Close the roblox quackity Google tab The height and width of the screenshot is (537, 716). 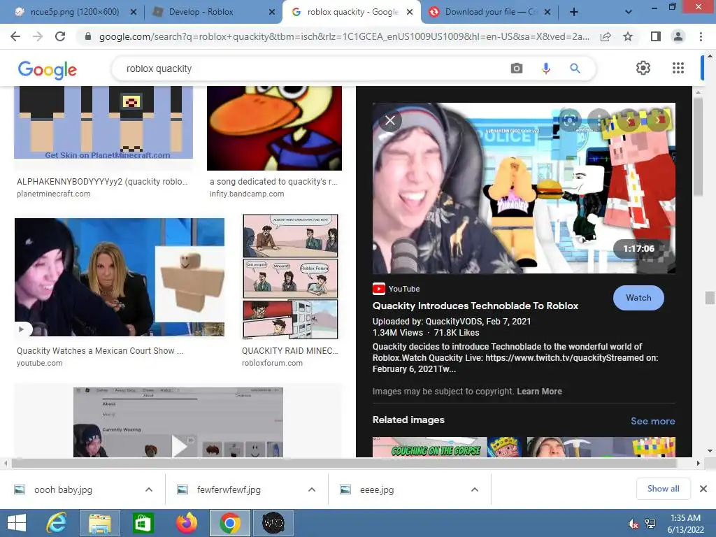click(x=410, y=13)
